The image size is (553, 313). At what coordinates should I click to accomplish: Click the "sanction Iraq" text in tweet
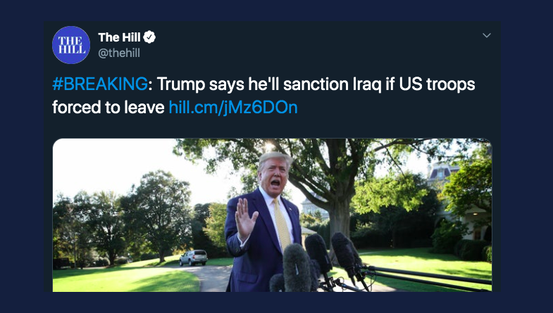[332, 84]
